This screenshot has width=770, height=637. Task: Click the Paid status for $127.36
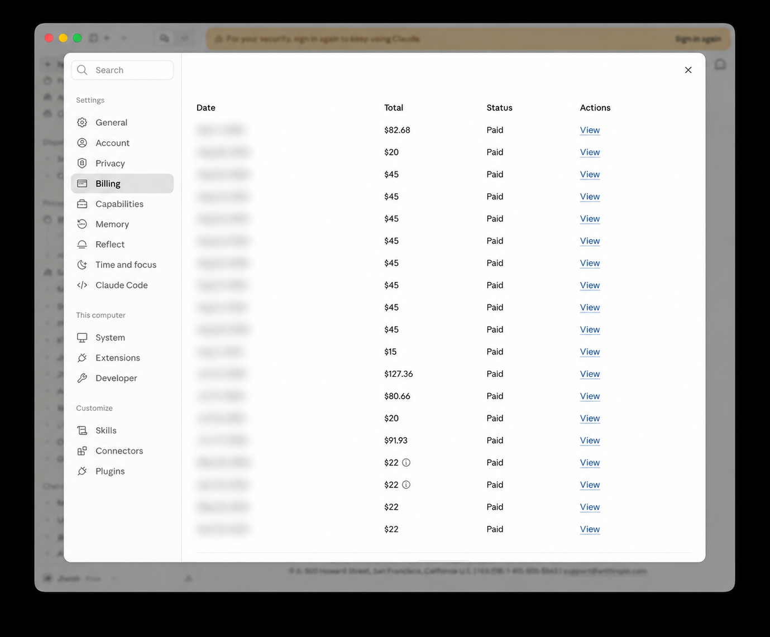click(495, 374)
